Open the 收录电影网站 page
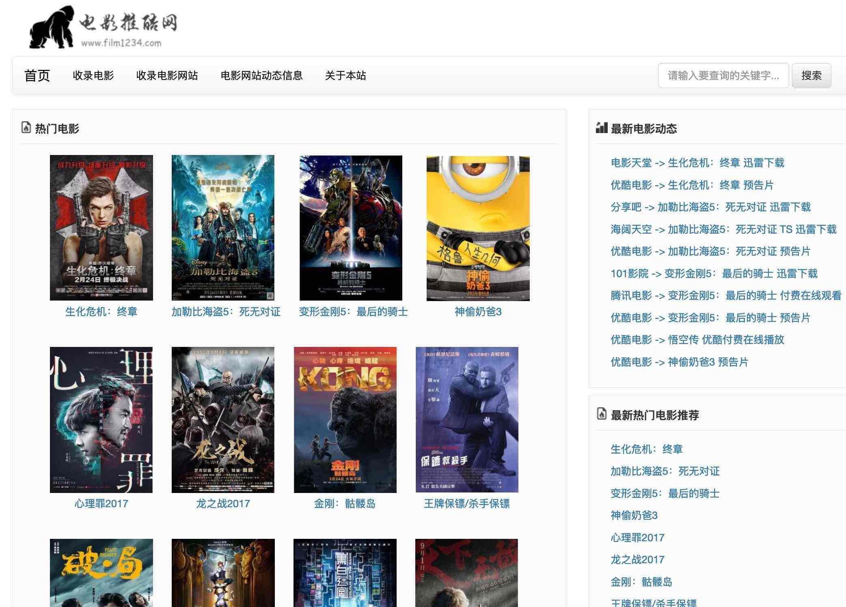Image resolution: width=846 pixels, height=607 pixels. (x=167, y=75)
